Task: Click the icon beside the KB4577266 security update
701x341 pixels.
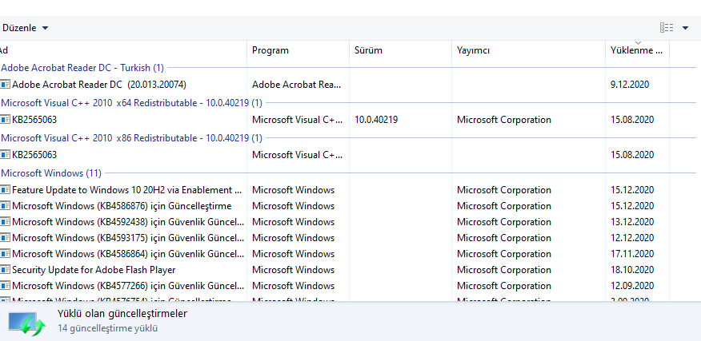Action: (5, 286)
